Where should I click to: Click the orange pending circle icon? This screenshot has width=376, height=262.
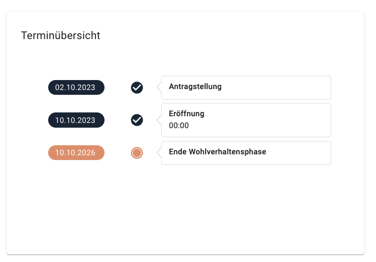(137, 153)
